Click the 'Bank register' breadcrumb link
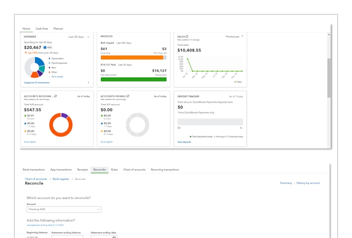Screen dimensions: 352x238 point(61,179)
